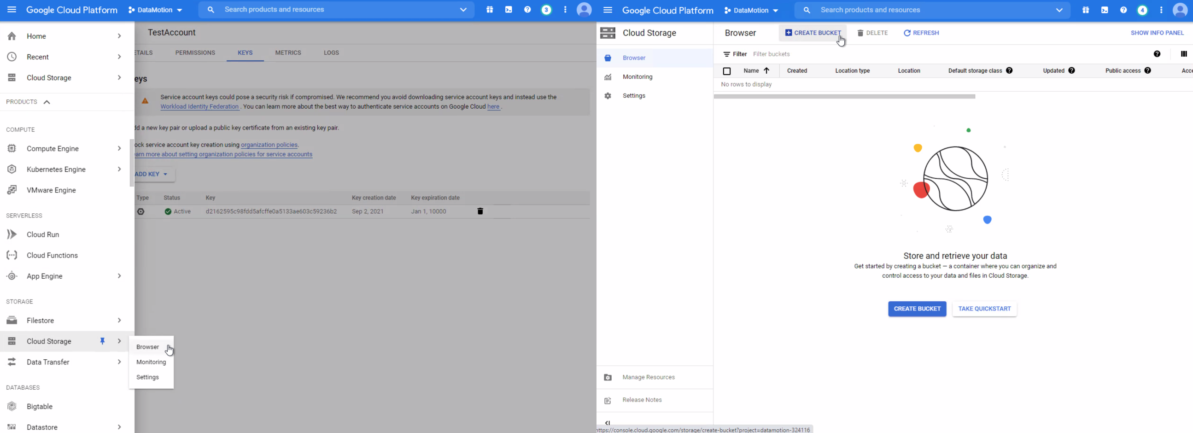This screenshot has height=433, width=1193.
Task: Delete the key created Sep 2, 2021 via trash icon
Action: tap(480, 211)
